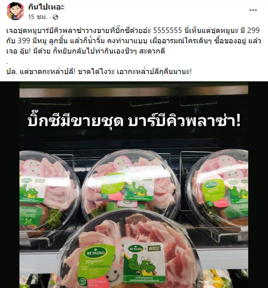Click the กินไปเหอะ profile avatar
The width and height of the screenshot is (268, 288).
[x=15, y=11]
